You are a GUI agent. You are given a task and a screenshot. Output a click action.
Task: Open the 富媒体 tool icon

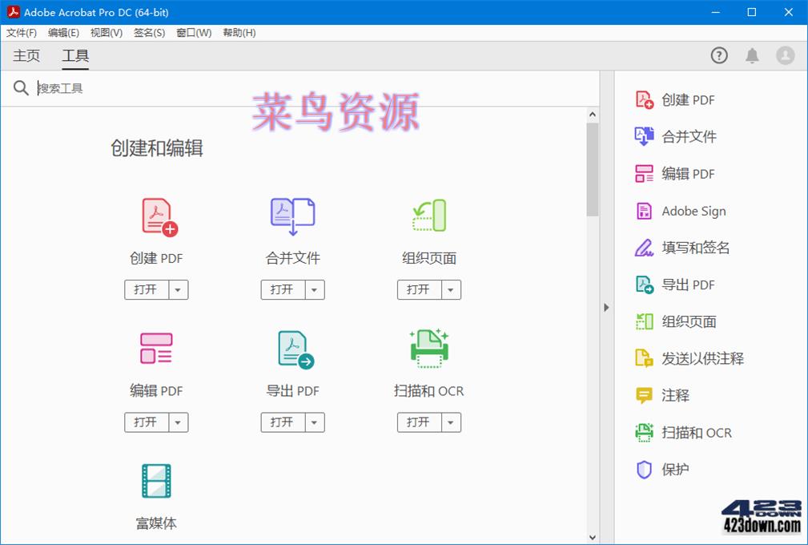[156, 481]
